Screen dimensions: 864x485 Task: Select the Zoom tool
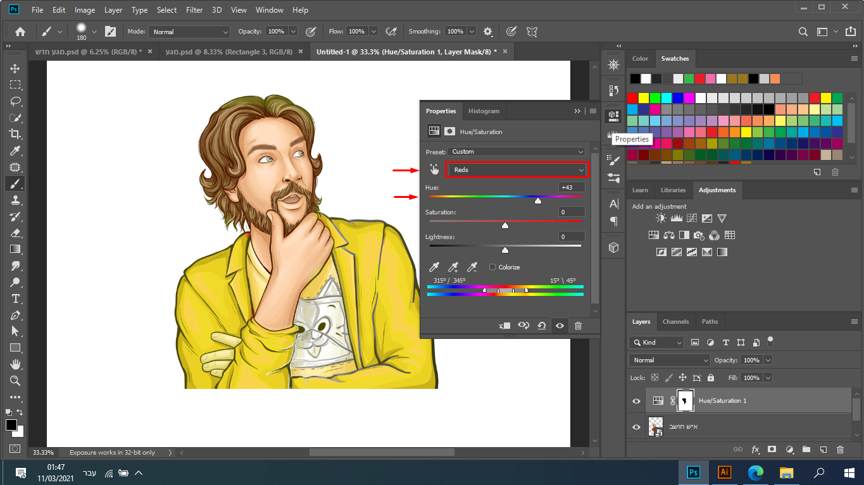coord(15,381)
